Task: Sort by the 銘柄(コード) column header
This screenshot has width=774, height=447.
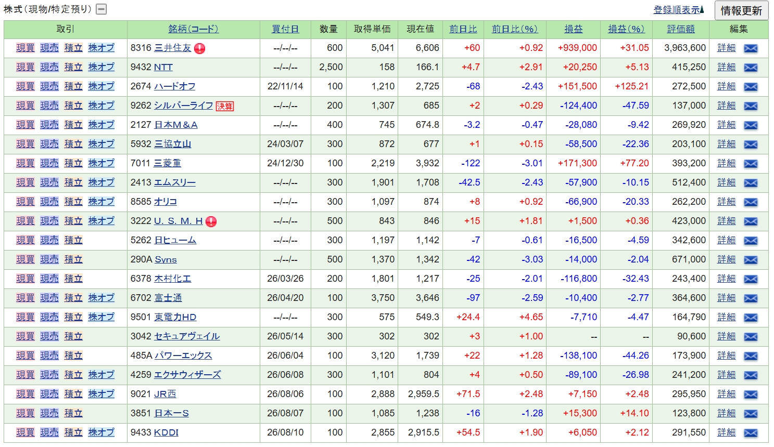Action: click(x=193, y=29)
